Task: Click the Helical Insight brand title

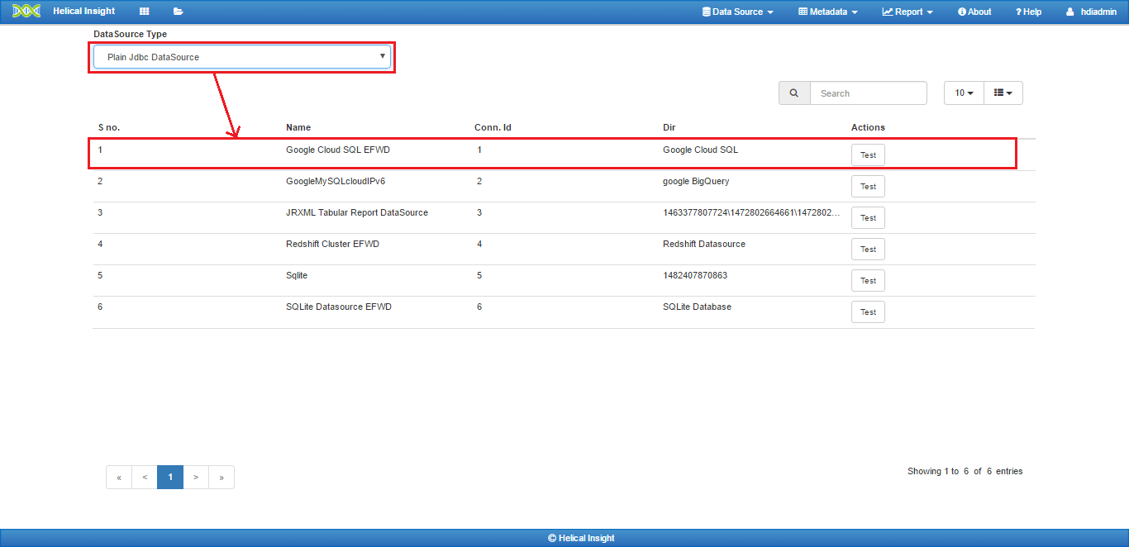Action: click(84, 12)
